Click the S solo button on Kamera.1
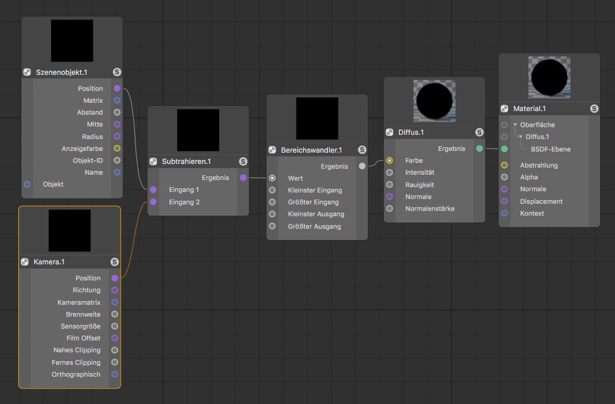 (115, 261)
